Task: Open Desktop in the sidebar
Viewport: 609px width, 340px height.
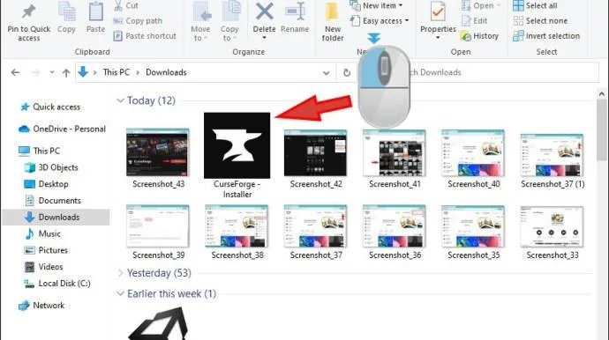Action: tap(46, 184)
